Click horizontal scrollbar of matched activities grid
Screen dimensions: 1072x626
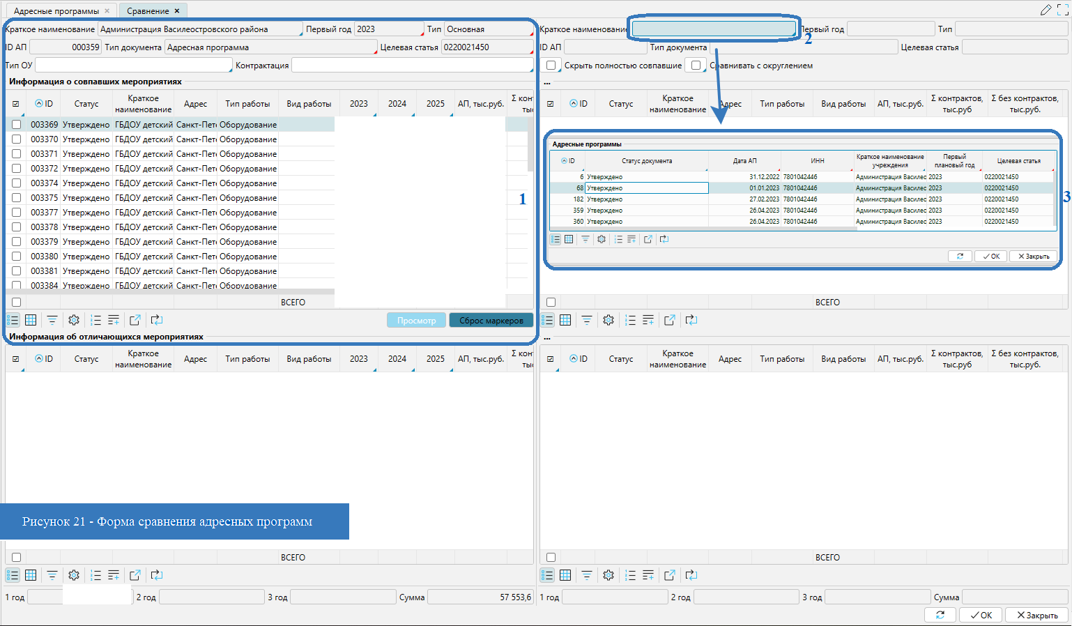(170, 292)
